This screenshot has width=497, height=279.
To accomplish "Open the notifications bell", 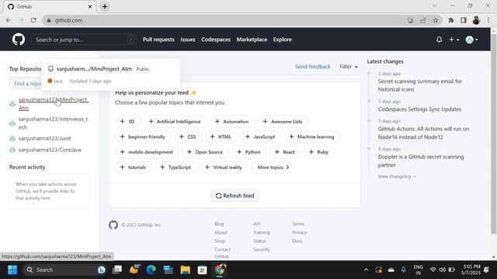I will 439,40.
